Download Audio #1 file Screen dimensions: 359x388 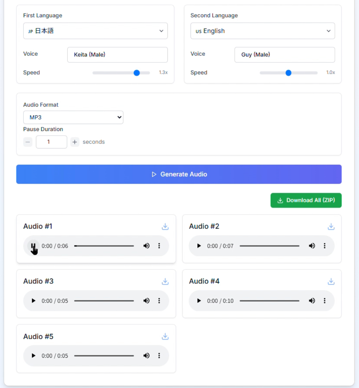pos(165,227)
